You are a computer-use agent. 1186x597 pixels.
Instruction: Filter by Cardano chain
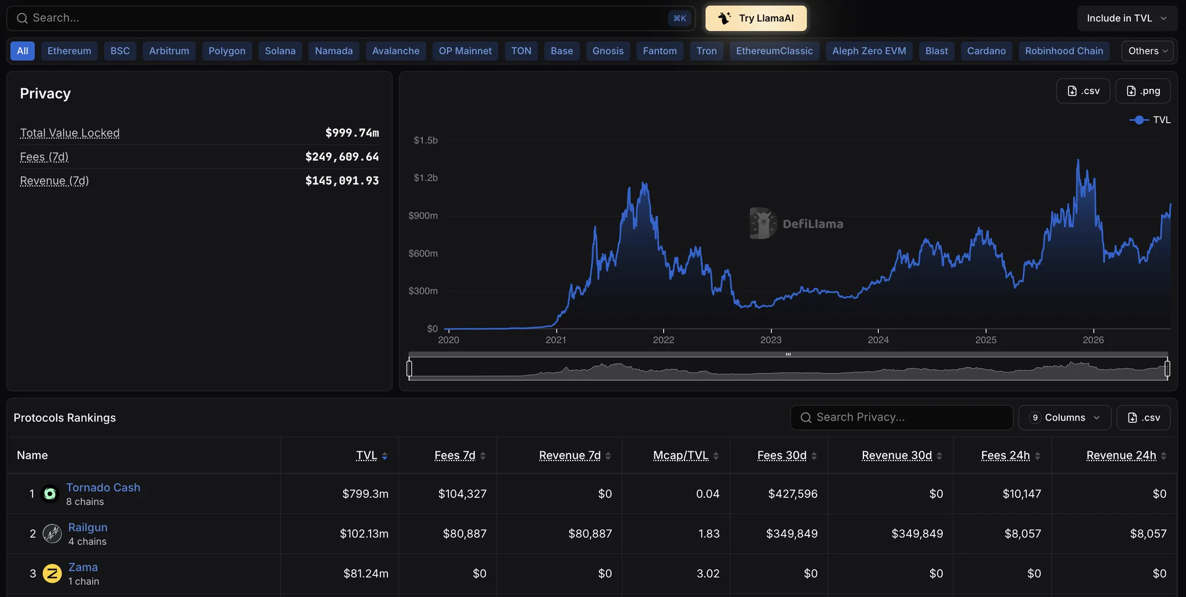(x=987, y=51)
